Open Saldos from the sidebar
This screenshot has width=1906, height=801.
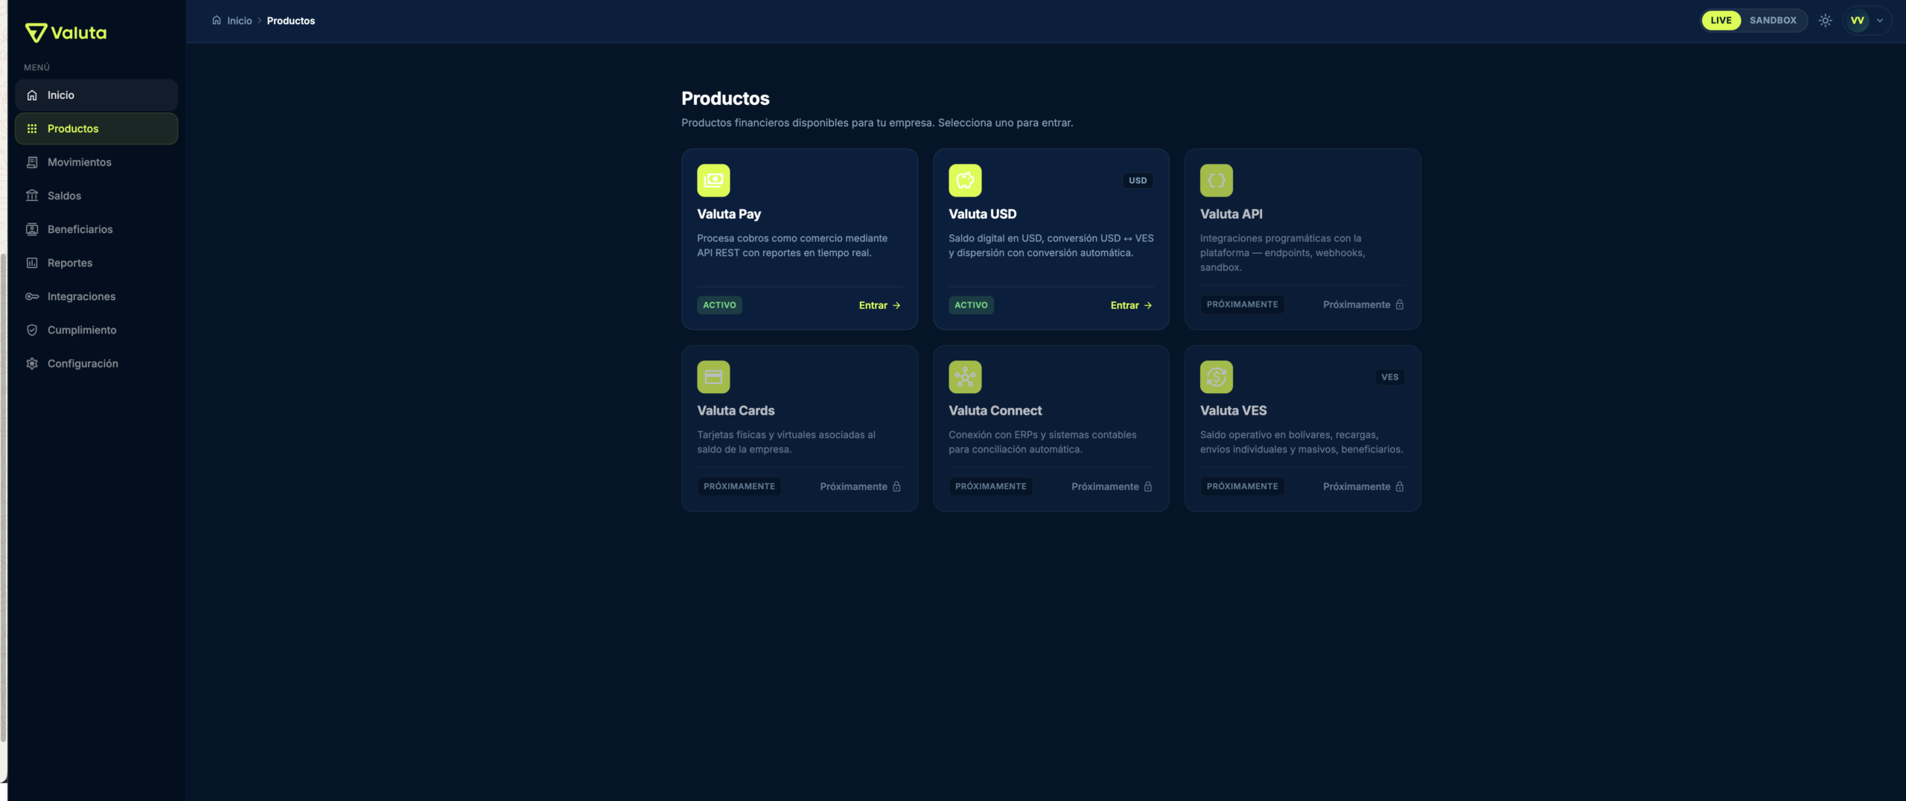coord(97,196)
